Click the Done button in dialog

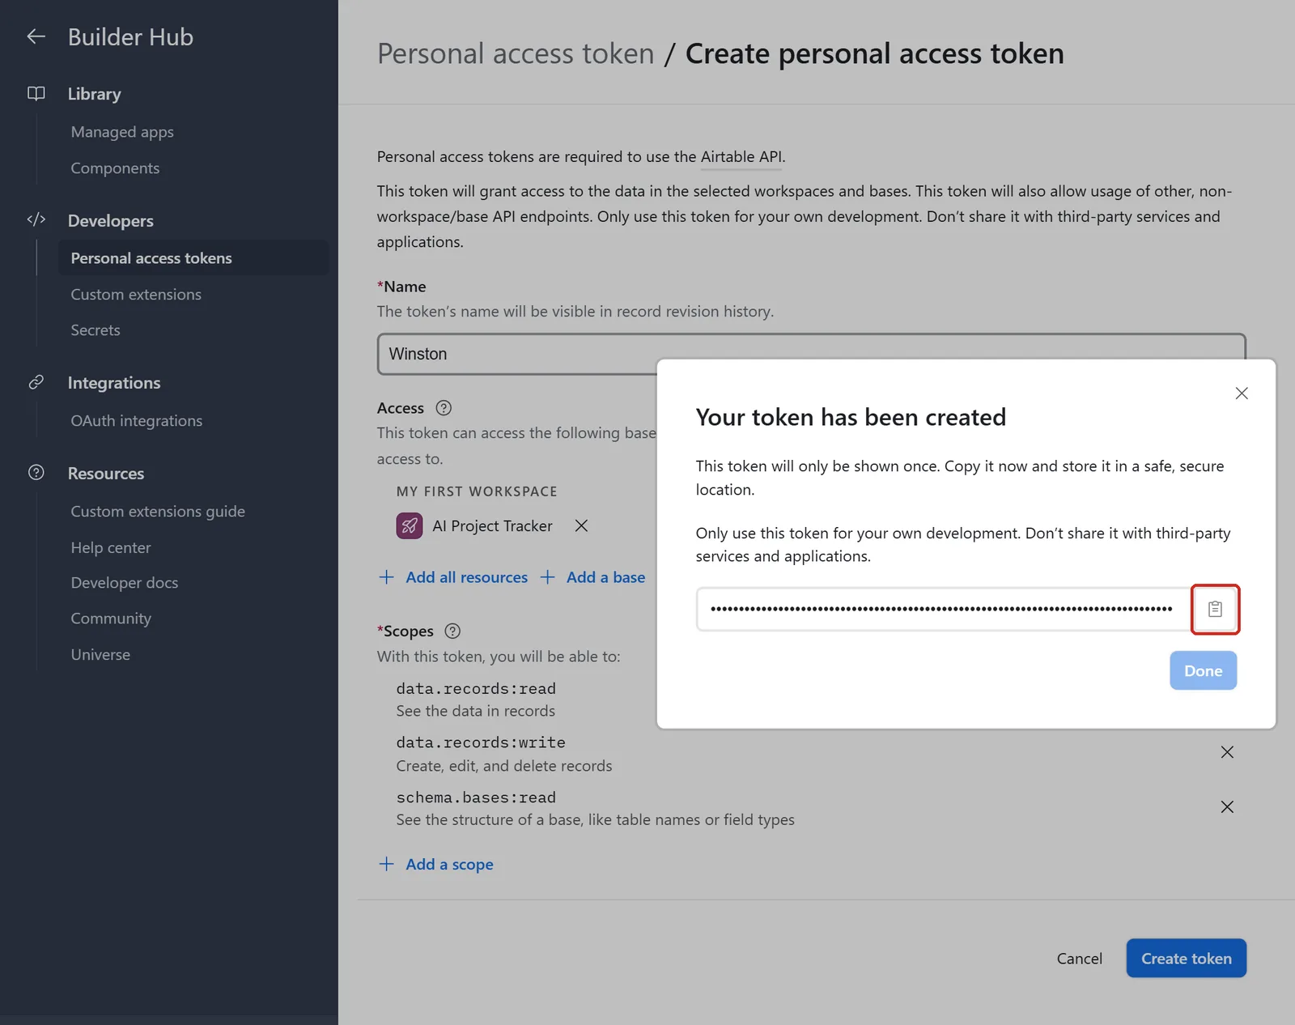pyautogui.click(x=1203, y=670)
